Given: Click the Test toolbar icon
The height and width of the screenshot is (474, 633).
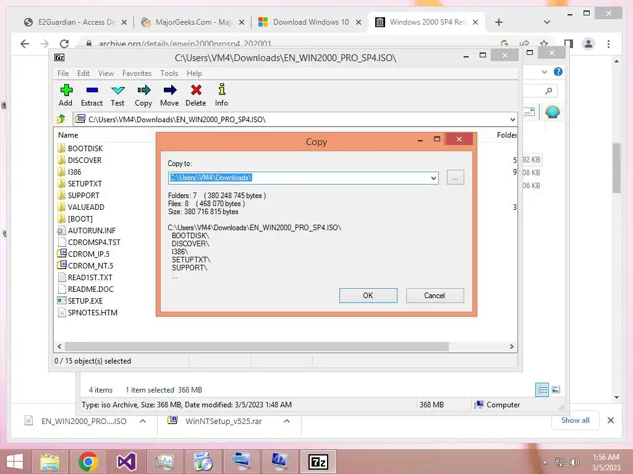Looking at the screenshot, I should click(x=117, y=96).
